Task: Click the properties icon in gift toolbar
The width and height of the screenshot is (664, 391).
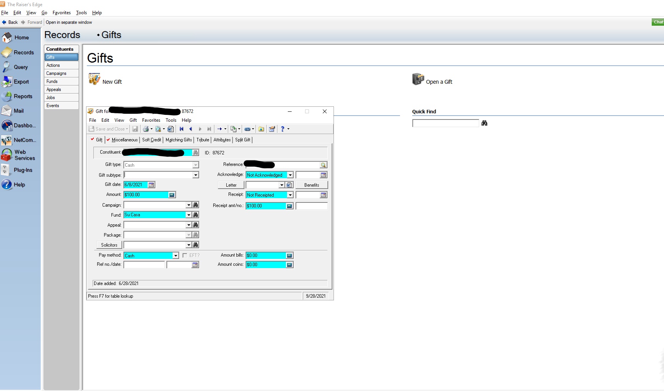Action: 272,129
